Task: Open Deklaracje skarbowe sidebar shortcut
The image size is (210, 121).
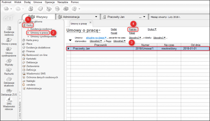Action: coord(9,82)
